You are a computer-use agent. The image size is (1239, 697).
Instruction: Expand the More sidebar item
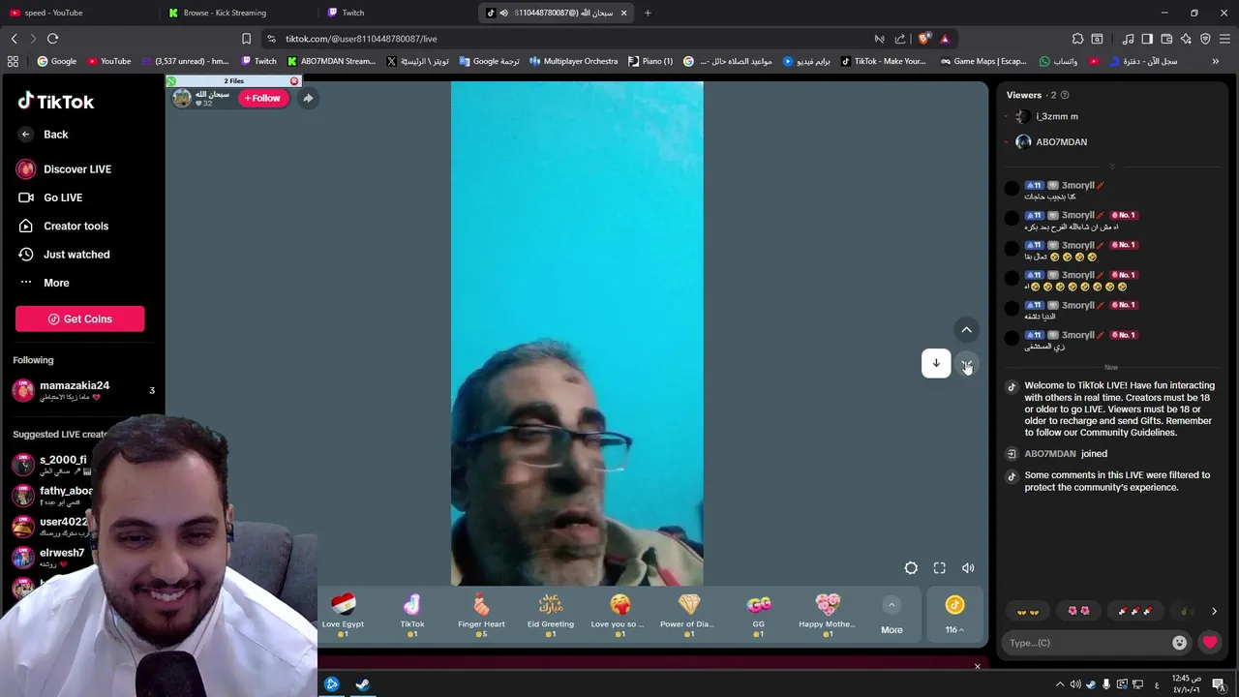point(44,283)
